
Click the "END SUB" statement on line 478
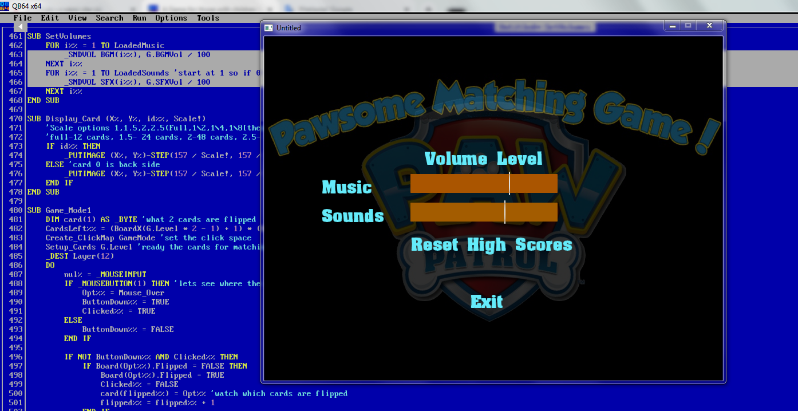pyautogui.click(x=43, y=192)
